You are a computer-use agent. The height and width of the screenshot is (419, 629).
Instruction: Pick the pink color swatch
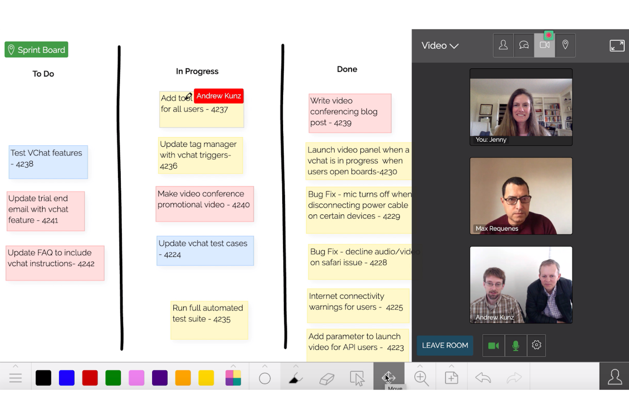tap(136, 378)
